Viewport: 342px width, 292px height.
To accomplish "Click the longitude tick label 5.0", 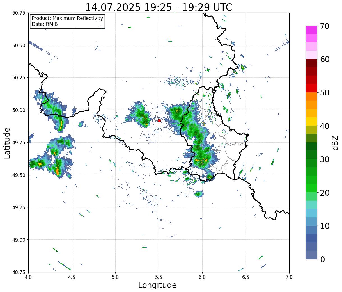I will pyautogui.click(x=115, y=277).
